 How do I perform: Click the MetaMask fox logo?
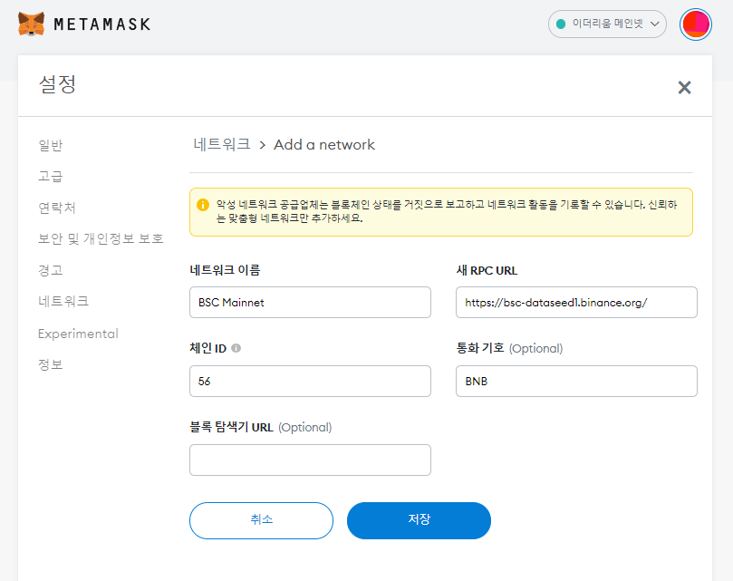click(32, 24)
